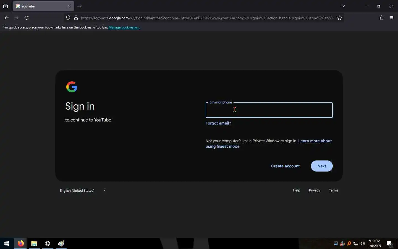398x249 pixels.
Task: Restore down the browser window
Action: click(x=379, y=6)
